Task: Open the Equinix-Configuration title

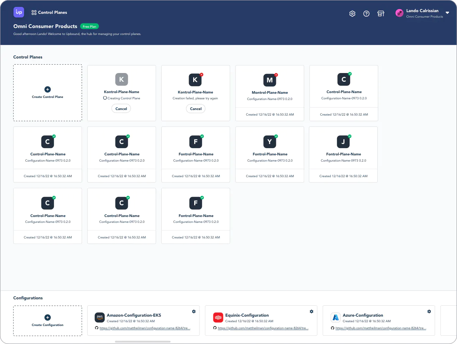Action: (247, 315)
